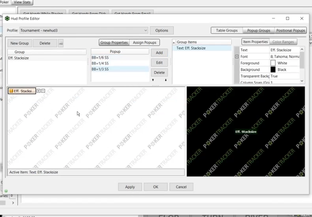The image size is (312, 217).
Task: Click the OK button
Action: click(x=156, y=187)
